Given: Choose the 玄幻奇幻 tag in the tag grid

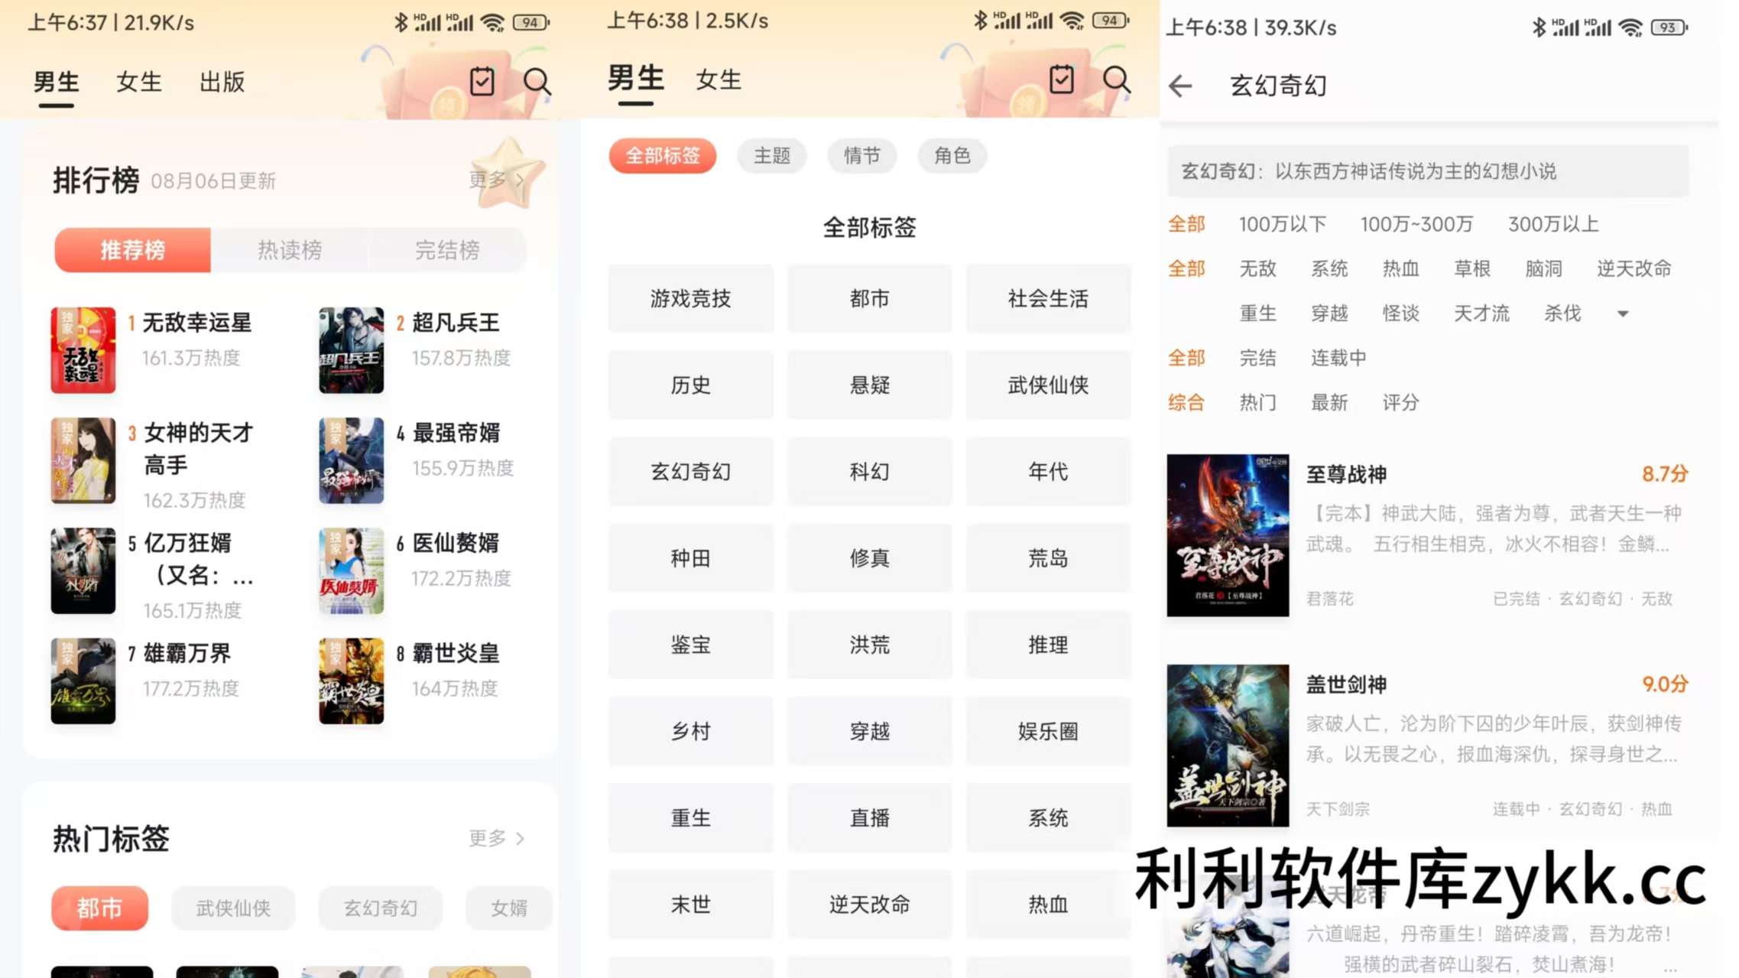Looking at the screenshot, I should pos(690,472).
